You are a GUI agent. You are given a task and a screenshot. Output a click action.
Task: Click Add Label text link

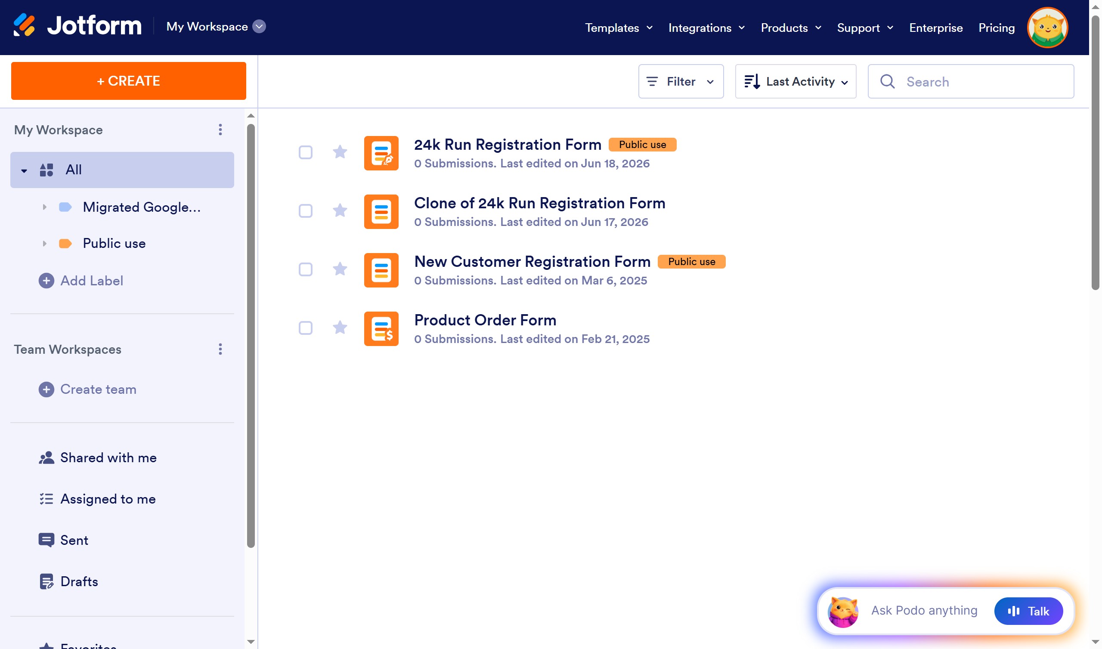(92, 281)
